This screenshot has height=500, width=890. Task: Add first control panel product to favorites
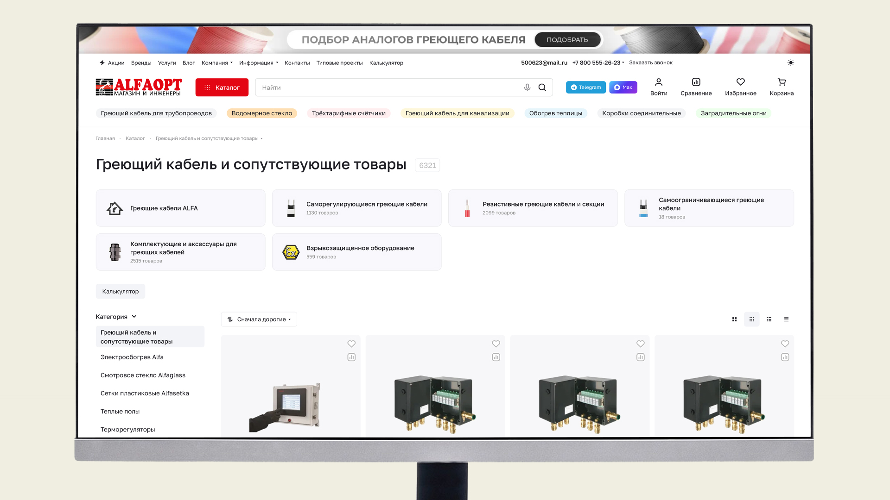[x=351, y=344]
